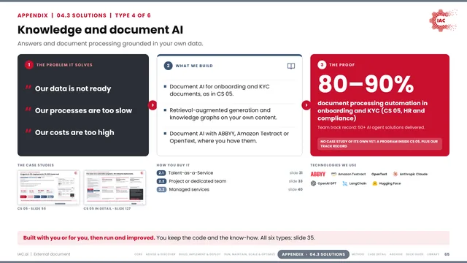Click the OpenText logo

tap(379, 174)
